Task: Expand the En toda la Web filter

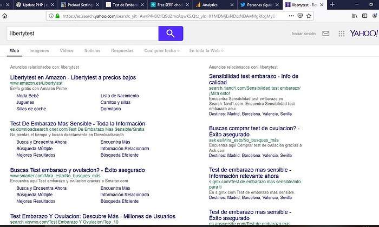Action: (x=206, y=51)
